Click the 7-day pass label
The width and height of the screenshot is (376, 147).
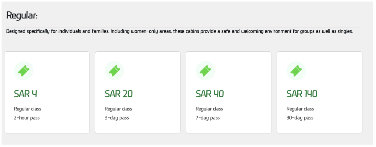click(208, 118)
